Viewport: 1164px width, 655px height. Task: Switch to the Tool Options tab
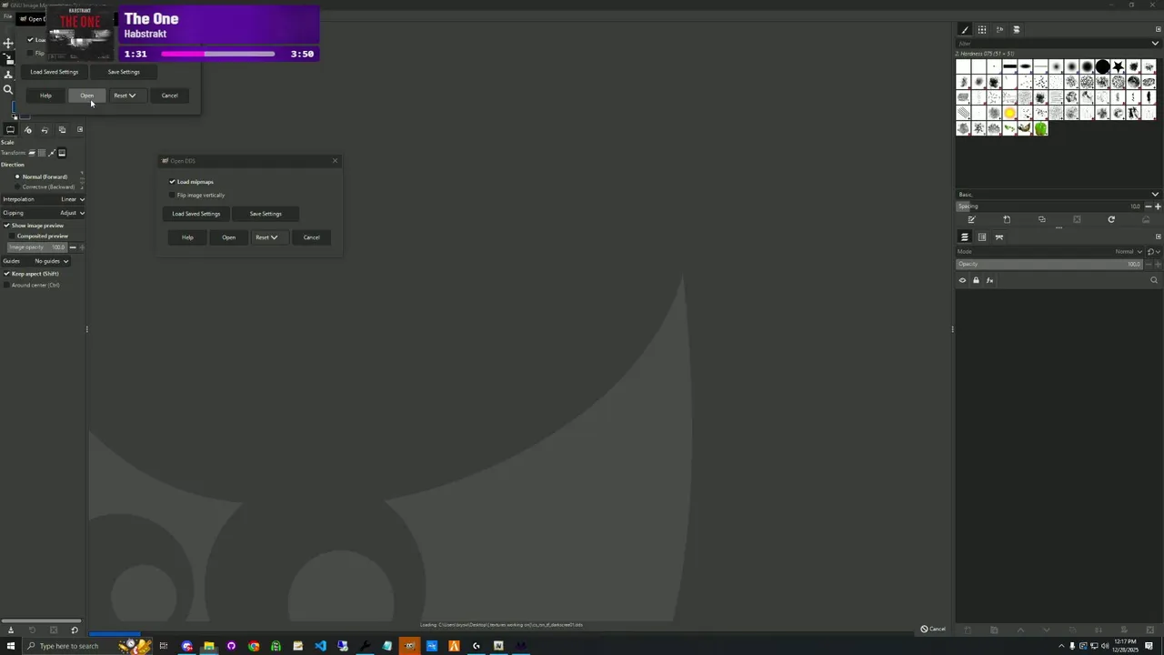[x=10, y=130]
